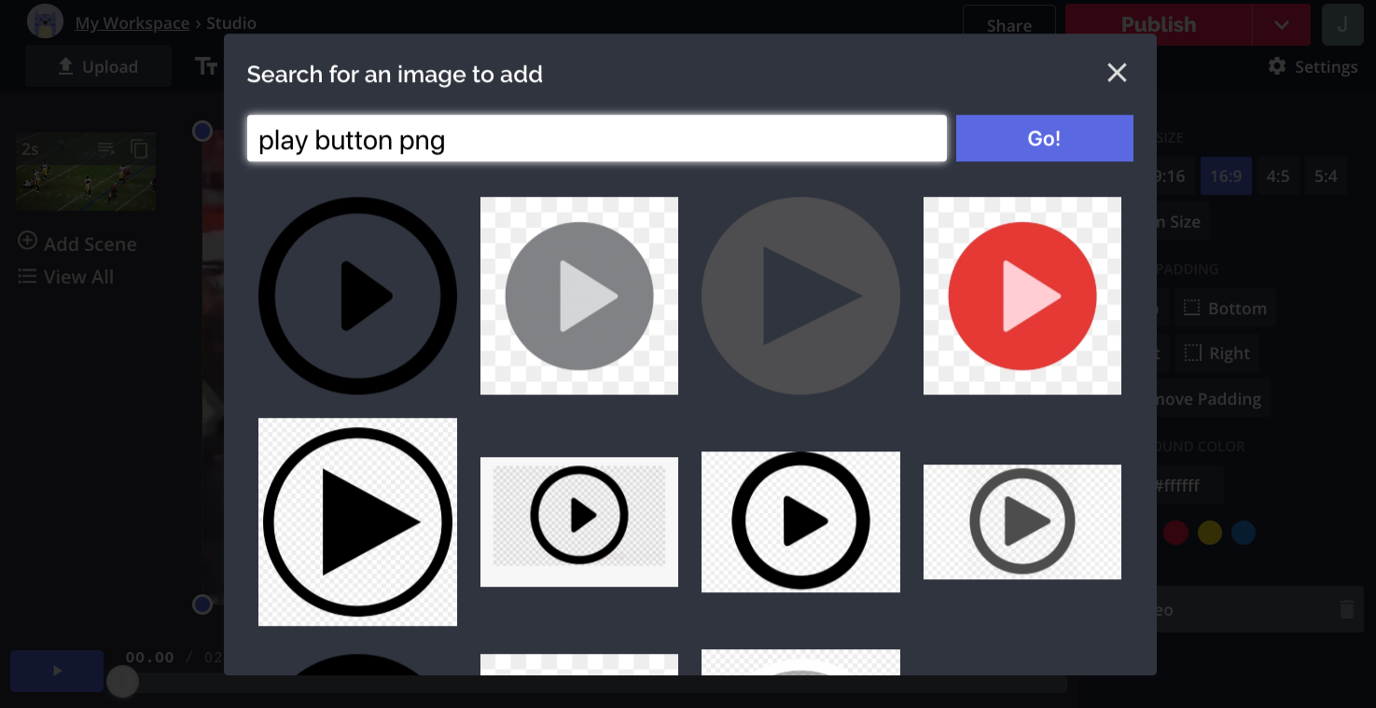Select the thin black ring play button on dark background
Image resolution: width=1376 pixels, height=708 pixels.
[x=357, y=296]
